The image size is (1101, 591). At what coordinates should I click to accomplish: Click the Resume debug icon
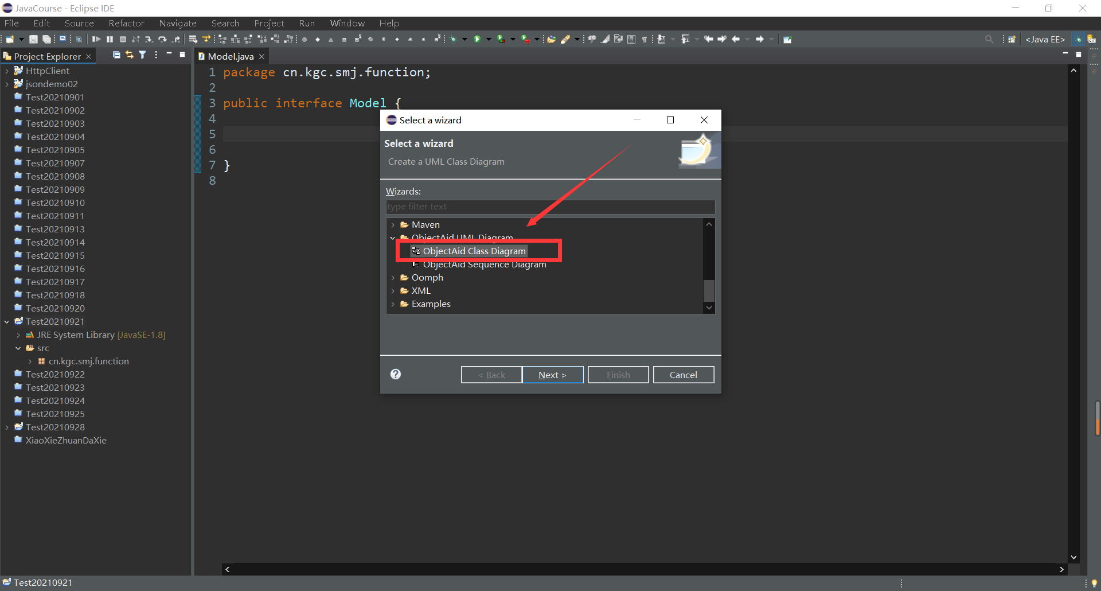pyautogui.click(x=96, y=39)
